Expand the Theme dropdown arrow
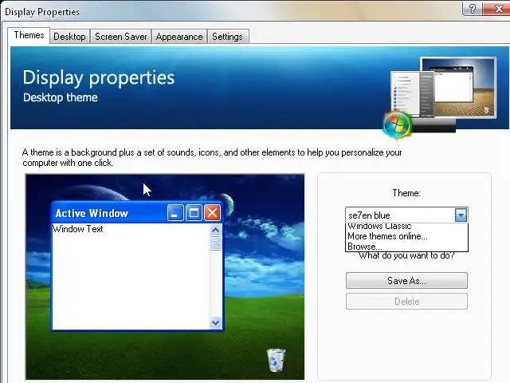The image size is (510, 383). (x=461, y=215)
